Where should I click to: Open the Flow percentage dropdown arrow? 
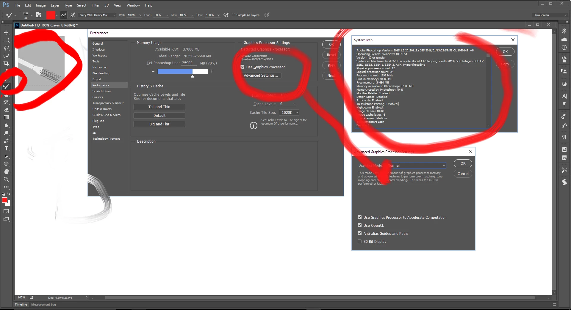tap(218, 15)
